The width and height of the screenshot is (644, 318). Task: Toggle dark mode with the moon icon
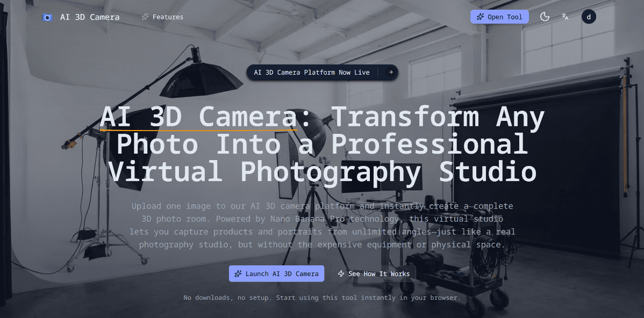(x=545, y=17)
